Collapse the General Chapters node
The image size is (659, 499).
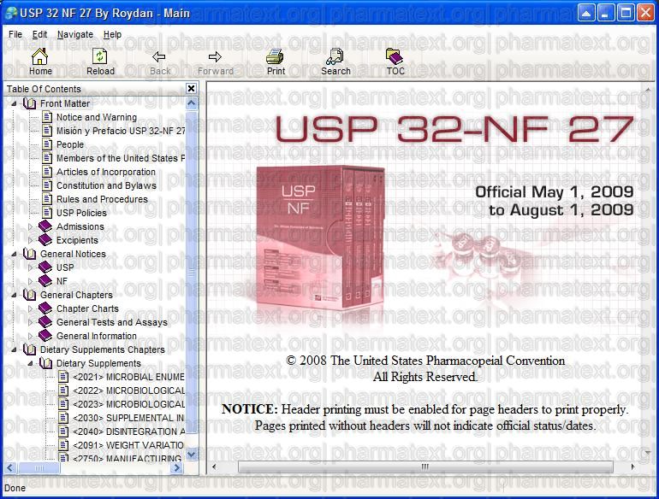[14, 295]
